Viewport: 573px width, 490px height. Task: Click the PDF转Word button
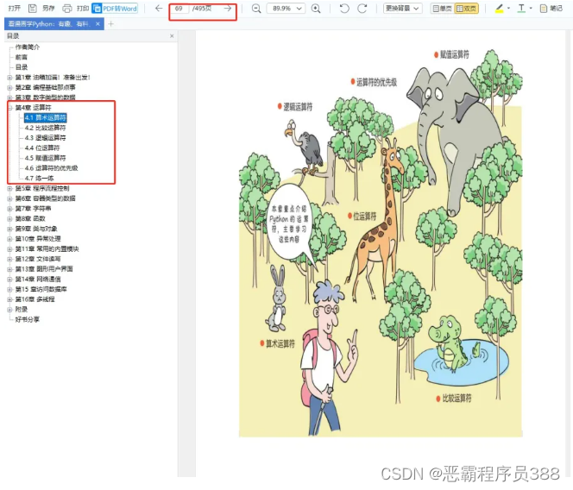point(115,8)
